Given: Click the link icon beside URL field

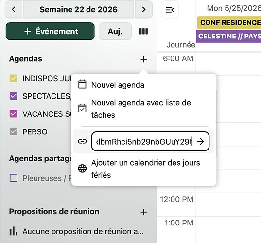Looking at the screenshot, I should click(x=83, y=141).
